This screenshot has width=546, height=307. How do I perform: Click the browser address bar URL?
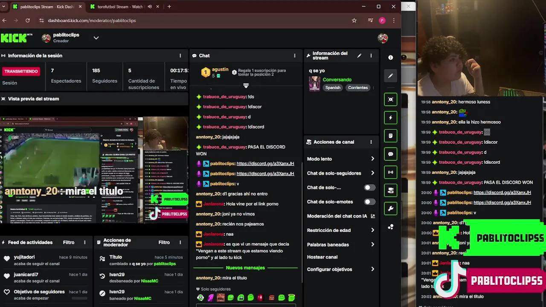[92, 20]
